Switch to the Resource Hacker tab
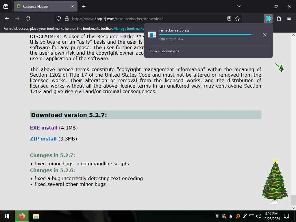Viewport: 296px width, 222px height. click(x=45, y=6)
